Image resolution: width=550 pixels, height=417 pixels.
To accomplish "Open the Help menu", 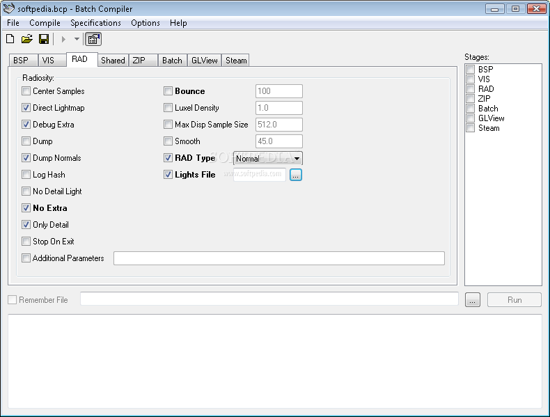I will click(x=178, y=23).
